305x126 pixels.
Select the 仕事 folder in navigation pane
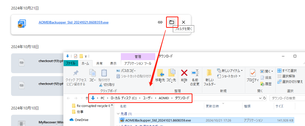click(x=78, y=111)
